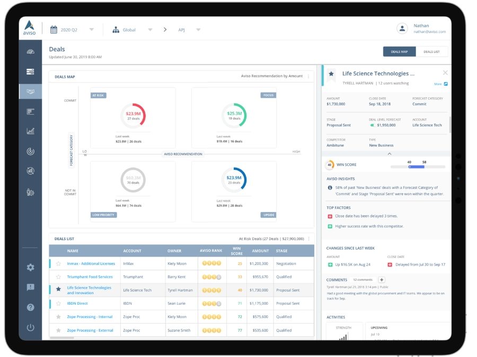Select the At Risk $23.9M donut
Viewport: 477px width, 357px height.
tap(133, 116)
